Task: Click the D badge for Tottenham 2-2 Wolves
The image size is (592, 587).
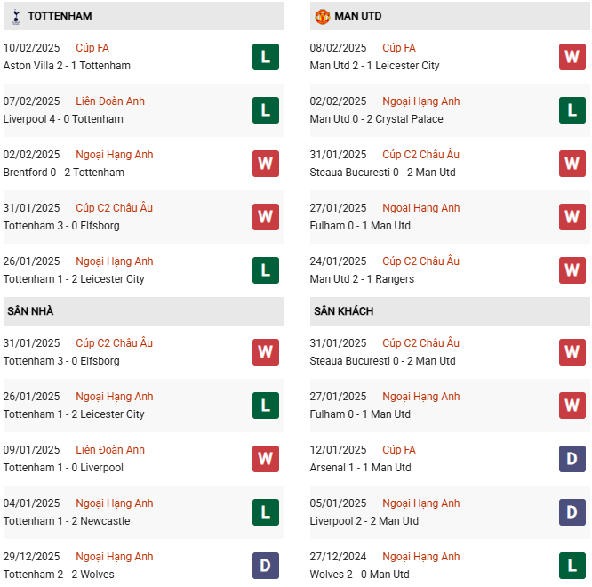Action: [x=265, y=566]
